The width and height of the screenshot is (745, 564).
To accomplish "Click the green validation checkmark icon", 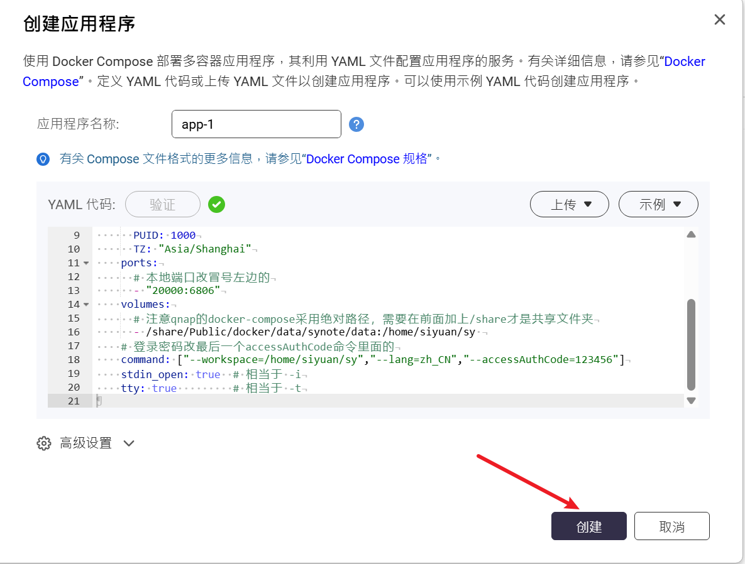I will 217,204.
